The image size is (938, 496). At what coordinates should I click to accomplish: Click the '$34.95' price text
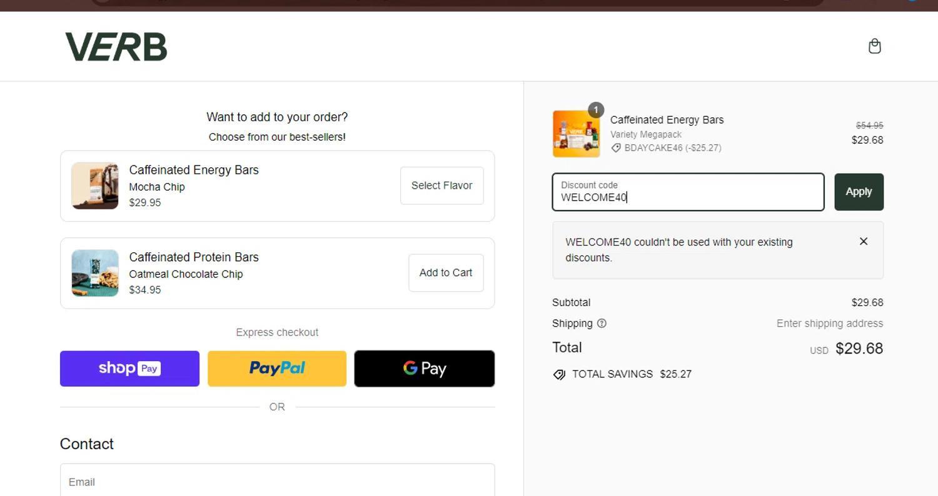[145, 290]
